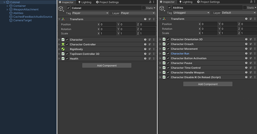257x134 pixels.
Task: Disable Character Handle Weapon checkbox
Action: click(x=168, y=73)
